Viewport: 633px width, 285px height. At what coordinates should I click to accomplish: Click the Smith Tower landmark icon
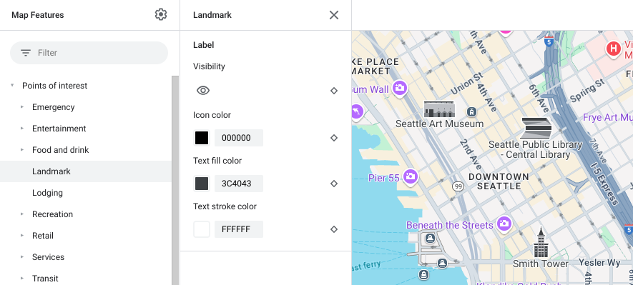(x=540, y=242)
